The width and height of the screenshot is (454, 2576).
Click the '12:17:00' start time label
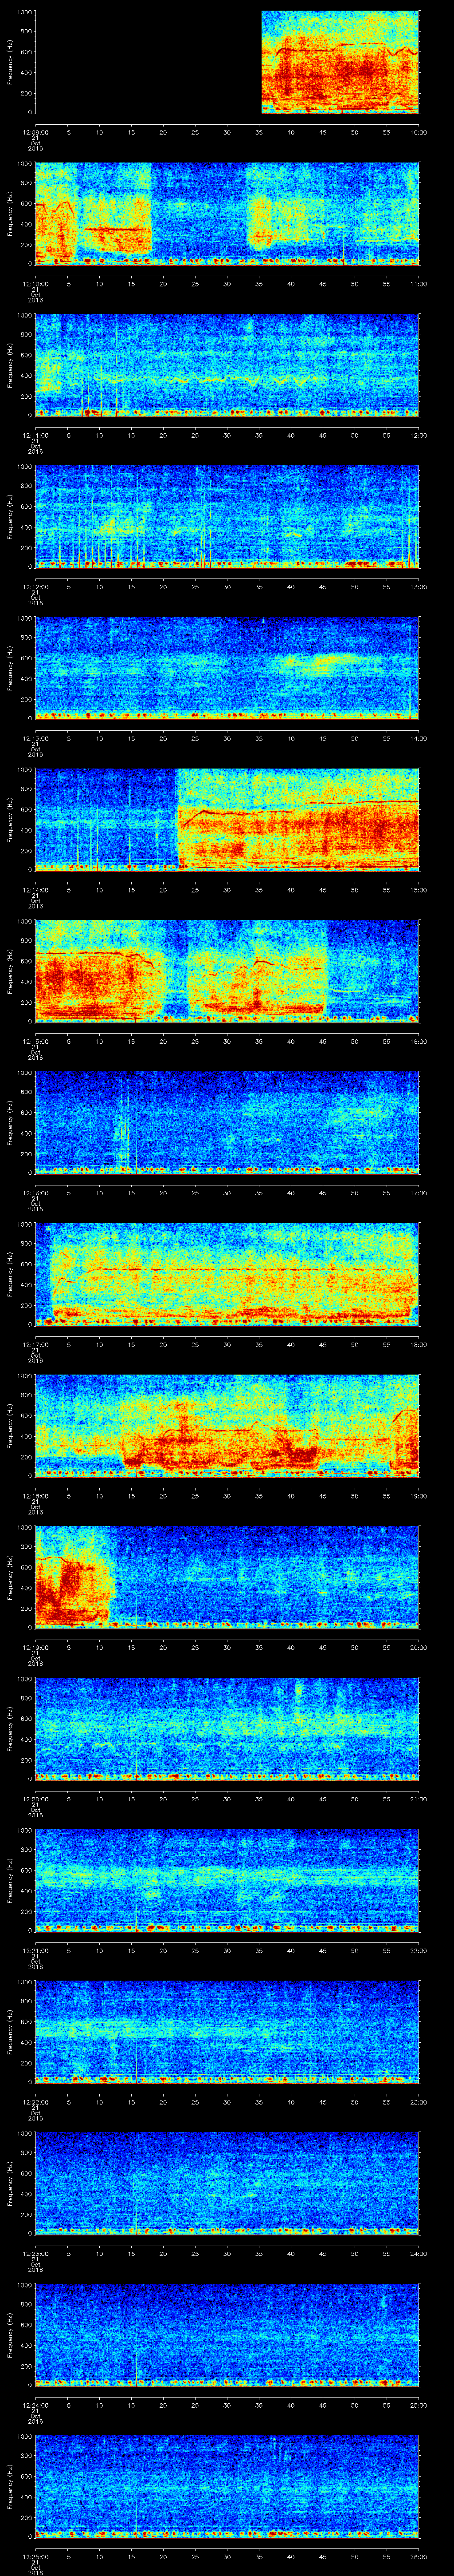point(36,1344)
